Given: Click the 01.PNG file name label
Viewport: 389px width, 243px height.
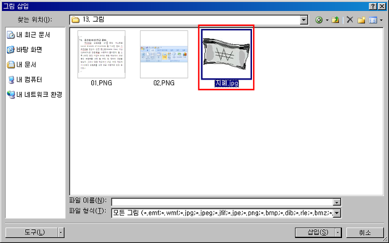Looking at the screenshot, I should point(101,83).
